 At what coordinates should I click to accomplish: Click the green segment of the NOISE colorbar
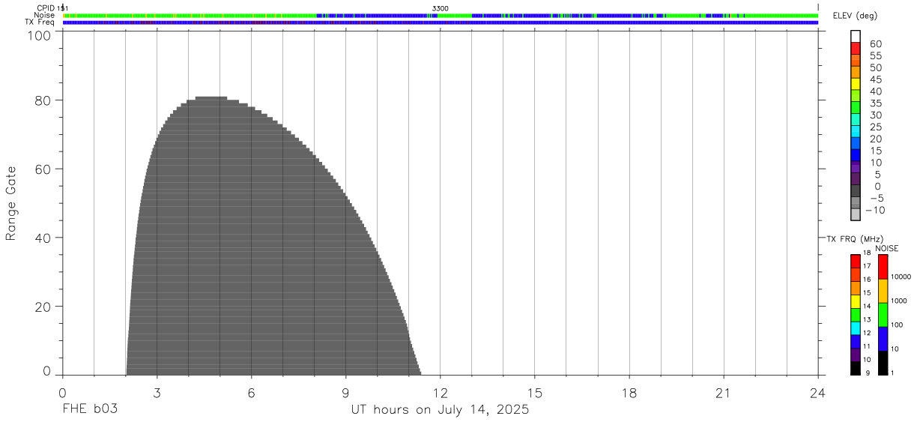tap(883, 316)
